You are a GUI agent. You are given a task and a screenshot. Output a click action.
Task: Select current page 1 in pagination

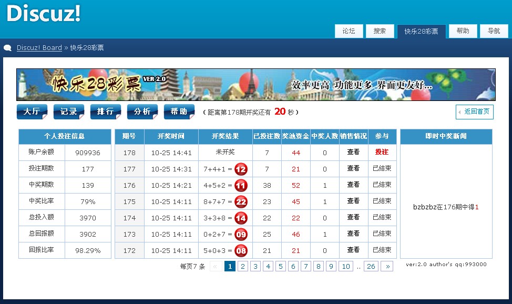(x=230, y=267)
